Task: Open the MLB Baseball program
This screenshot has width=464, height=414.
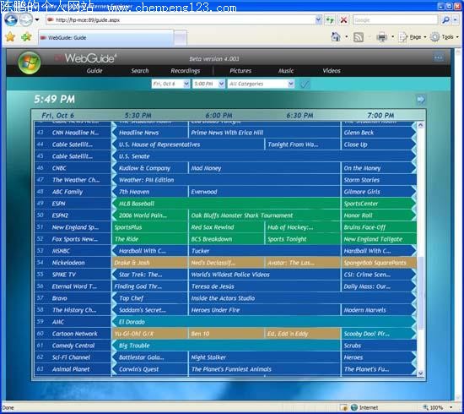Action: tap(226, 204)
